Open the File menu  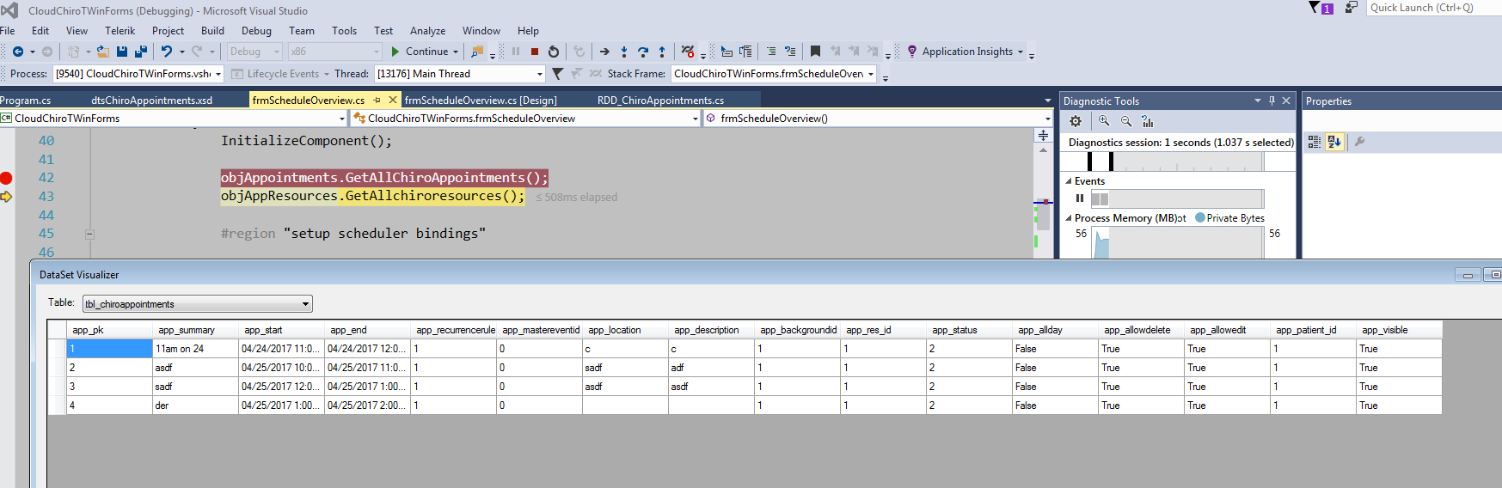tap(8, 30)
